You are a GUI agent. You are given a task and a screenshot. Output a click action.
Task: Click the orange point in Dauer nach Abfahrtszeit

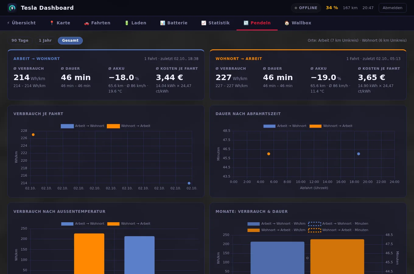(268, 154)
